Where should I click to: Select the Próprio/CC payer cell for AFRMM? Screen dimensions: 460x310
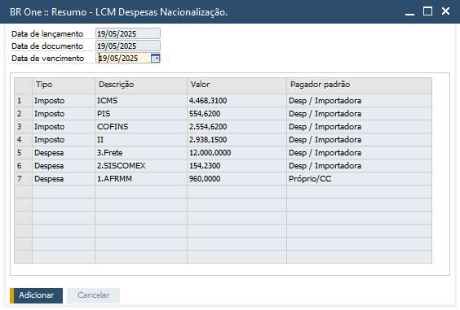359,179
